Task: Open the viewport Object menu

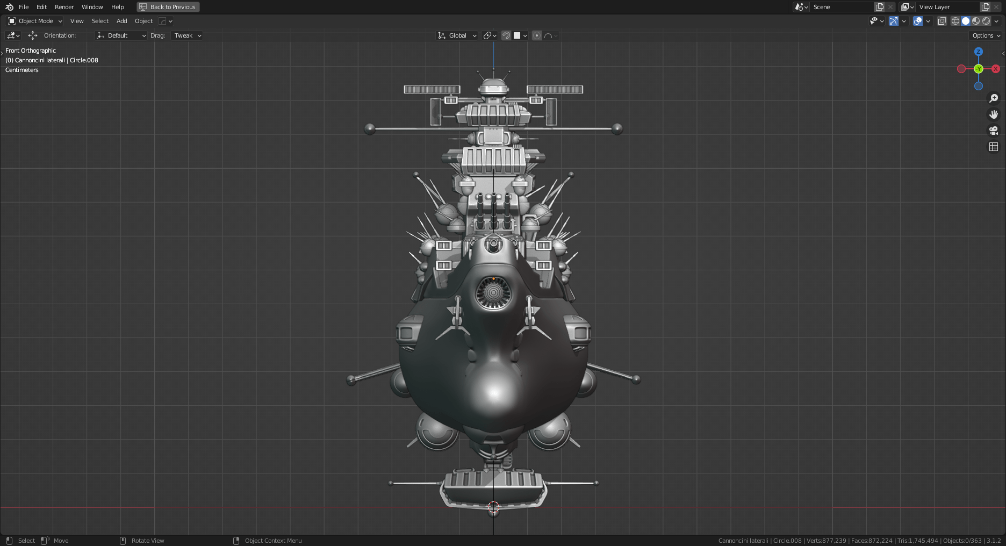Action: coord(143,21)
